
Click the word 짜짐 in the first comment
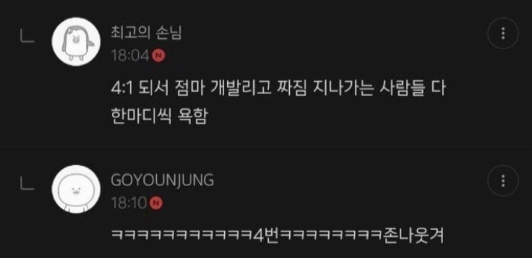(288, 89)
